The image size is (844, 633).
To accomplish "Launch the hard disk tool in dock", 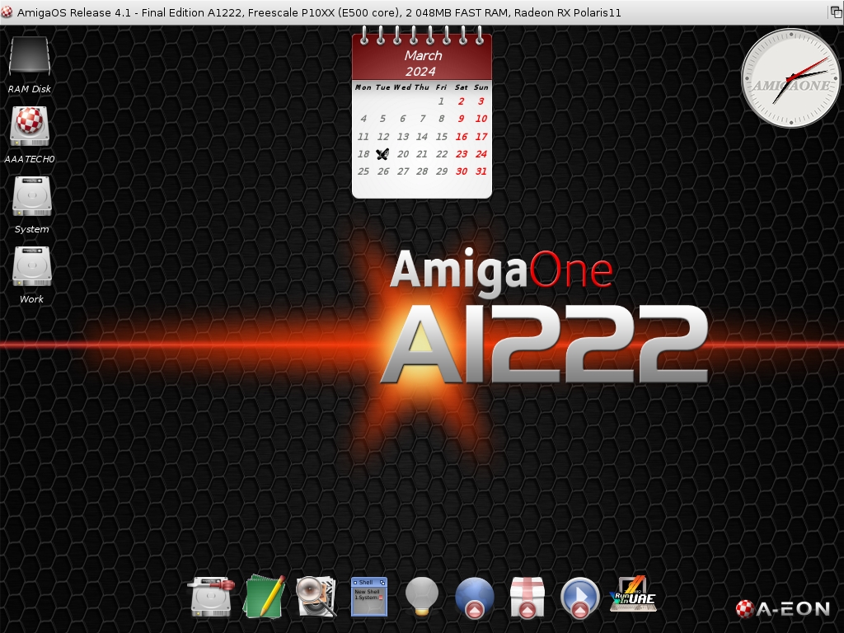I will tap(211, 596).
